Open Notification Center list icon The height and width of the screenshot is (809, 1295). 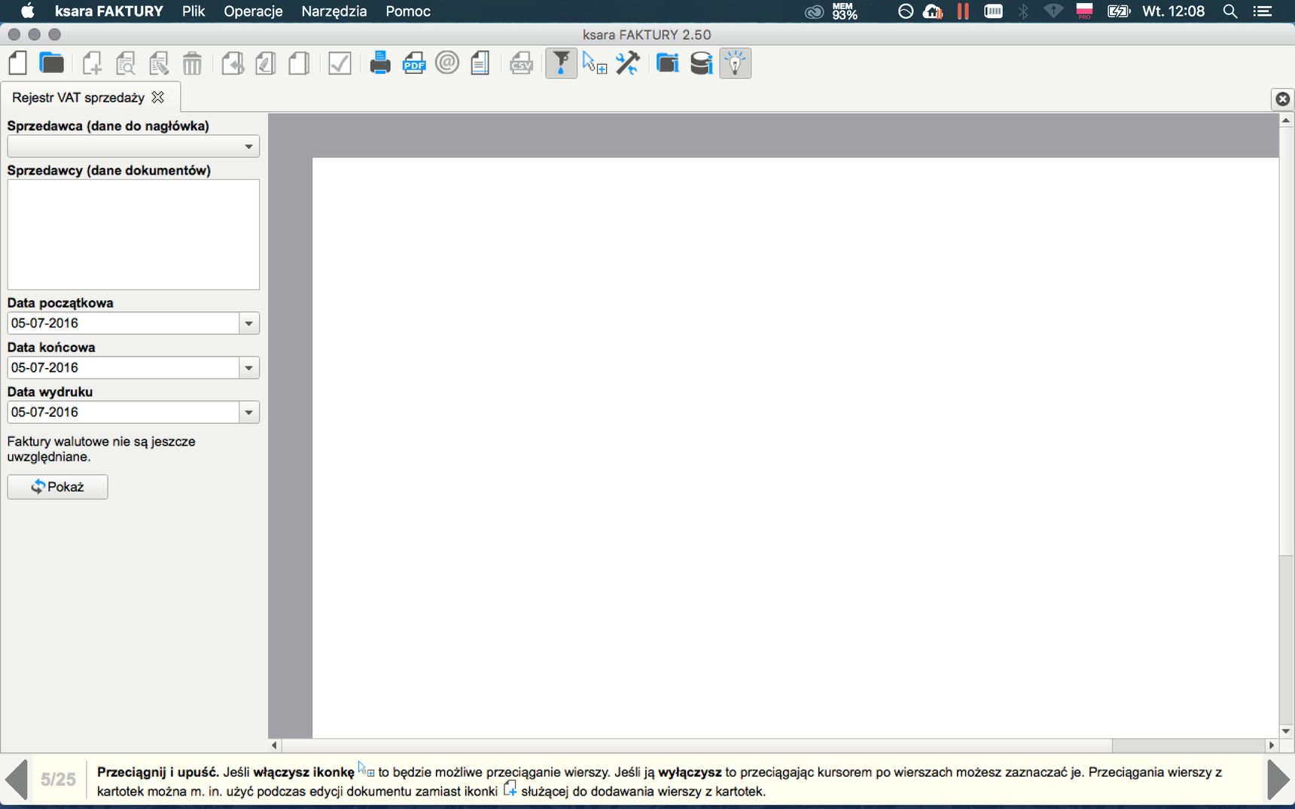click(x=1263, y=11)
